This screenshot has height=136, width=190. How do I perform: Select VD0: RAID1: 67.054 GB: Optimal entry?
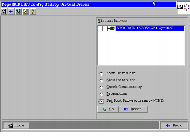pos(150,28)
